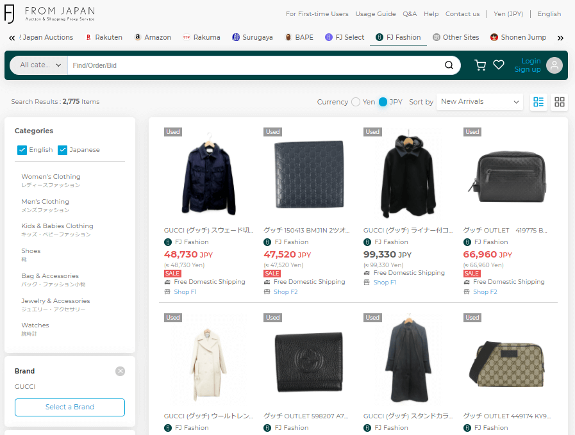The width and height of the screenshot is (575, 435).
Task: Click FJ Fashion icon under ウールトレン coat
Action: (x=167, y=428)
